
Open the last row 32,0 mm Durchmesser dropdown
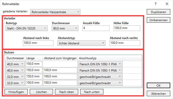coord(15,83)
